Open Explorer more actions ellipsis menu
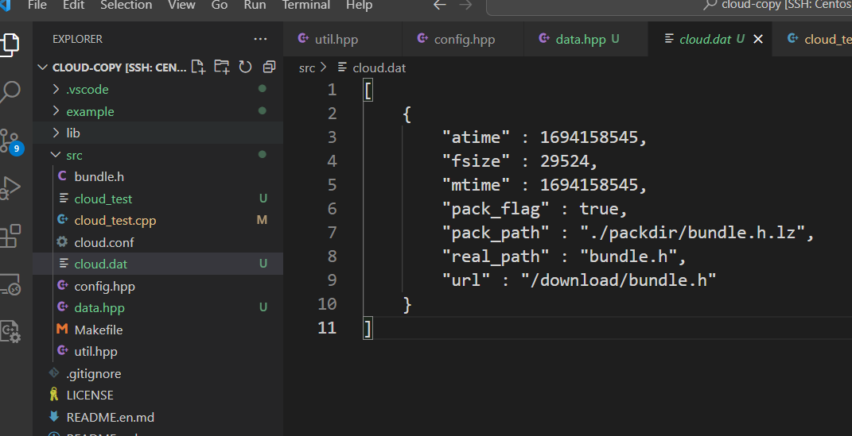852x436 pixels. 260,39
